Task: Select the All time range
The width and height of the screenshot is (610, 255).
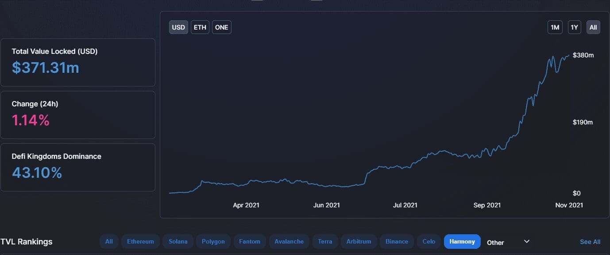Action: [x=593, y=27]
